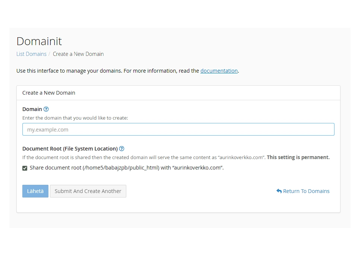
Task: Select the 'Create a New Domain' breadcrumb item
Action: 78,54
